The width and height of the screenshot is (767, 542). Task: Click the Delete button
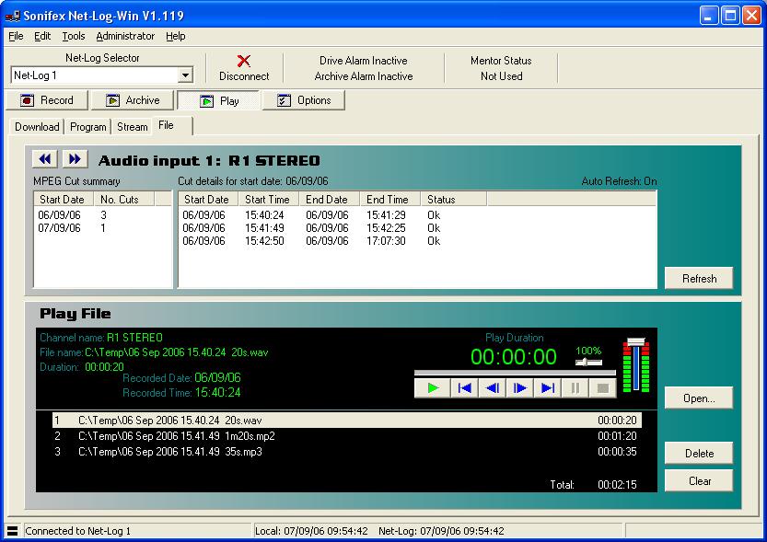click(x=699, y=454)
